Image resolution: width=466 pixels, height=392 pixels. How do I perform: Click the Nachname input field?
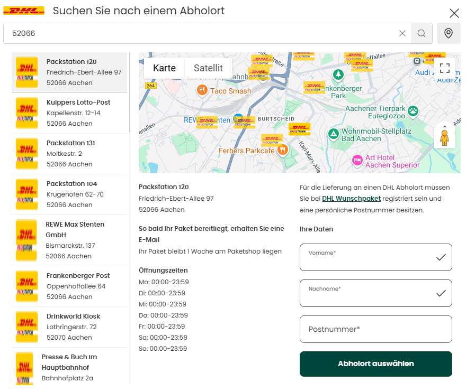[x=375, y=293]
